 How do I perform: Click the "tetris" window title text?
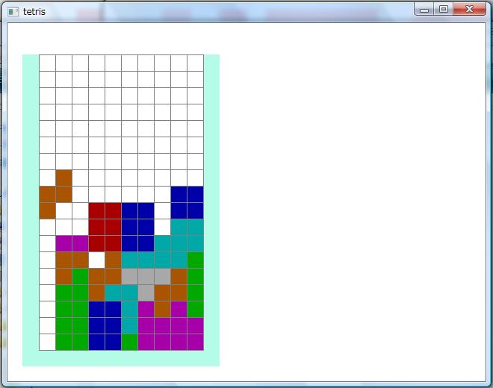[34, 12]
